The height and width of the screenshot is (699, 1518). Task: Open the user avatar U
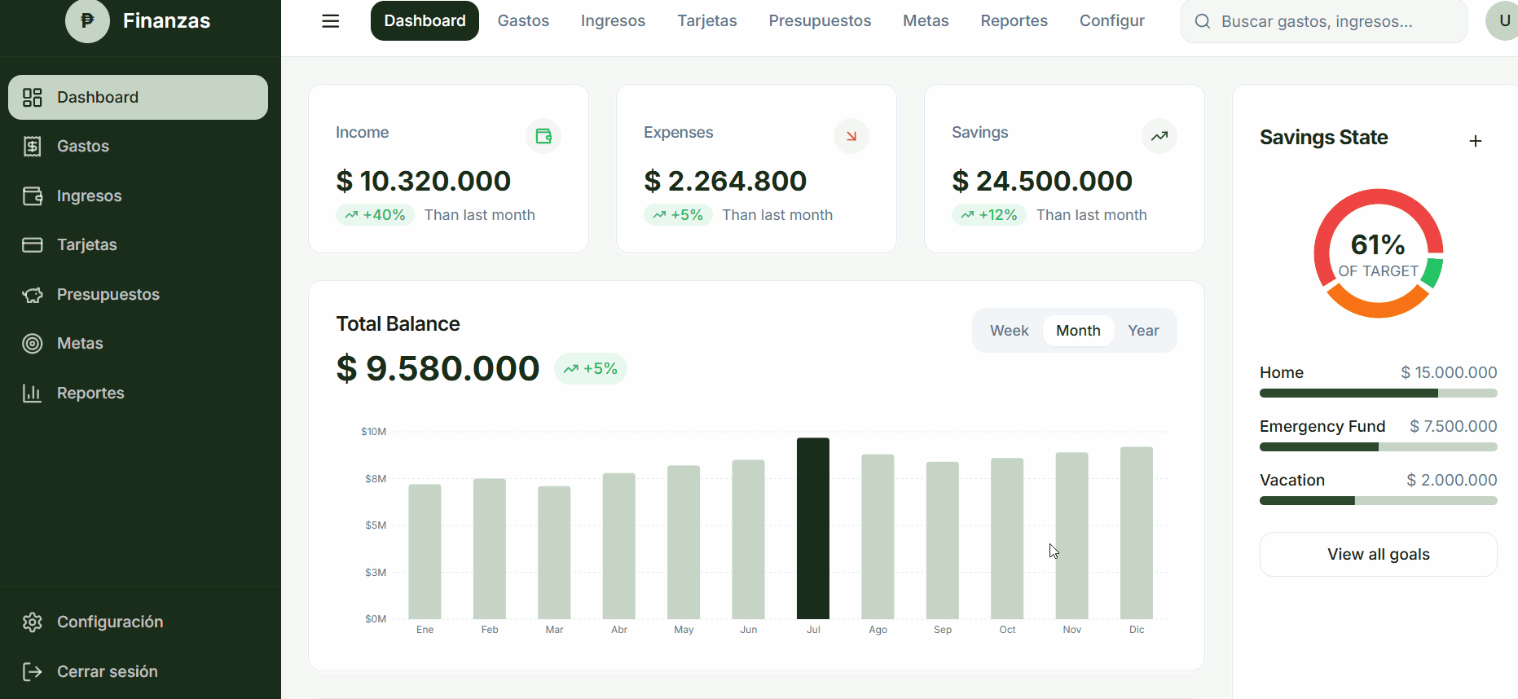[x=1502, y=20]
